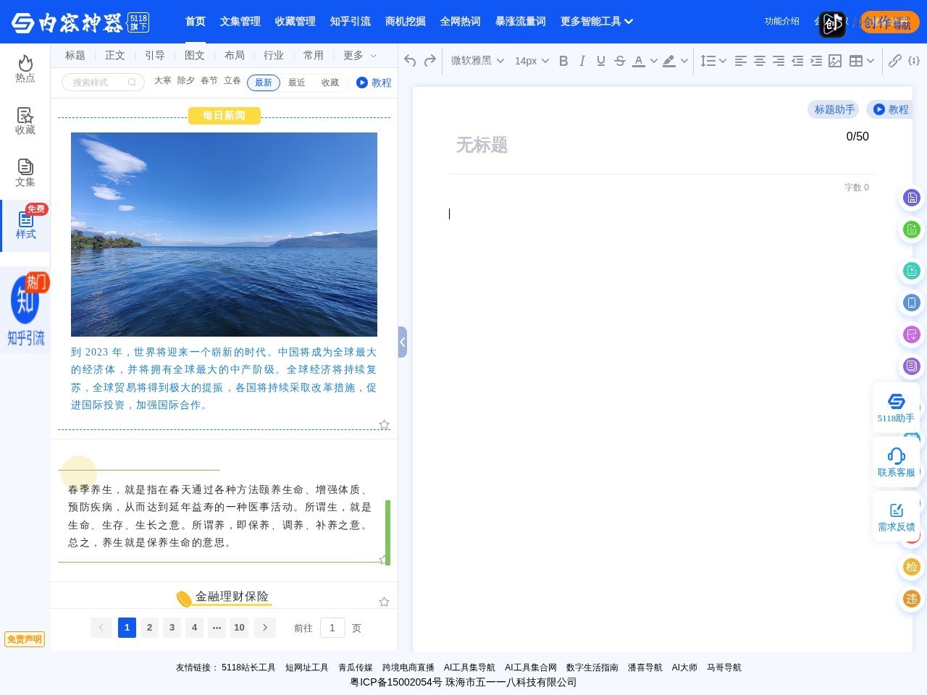
Task: Center align the text
Action: [x=759, y=61]
